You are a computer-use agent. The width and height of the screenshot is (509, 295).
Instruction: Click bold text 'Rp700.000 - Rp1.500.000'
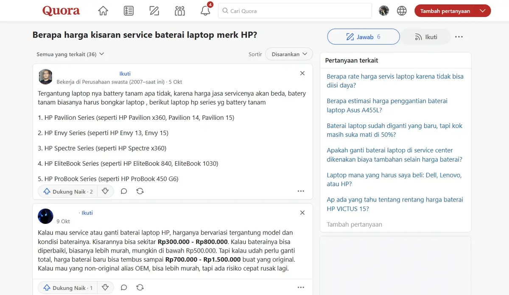pyautogui.click(x=203, y=259)
